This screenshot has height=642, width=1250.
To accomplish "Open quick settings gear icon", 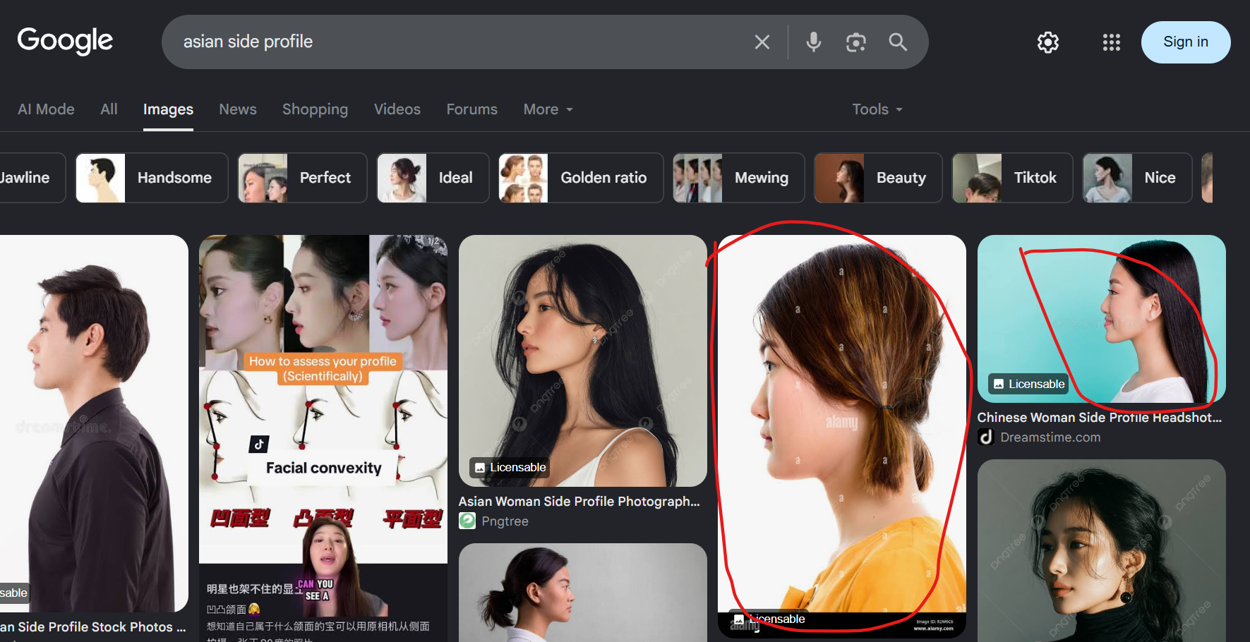I will (x=1048, y=42).
